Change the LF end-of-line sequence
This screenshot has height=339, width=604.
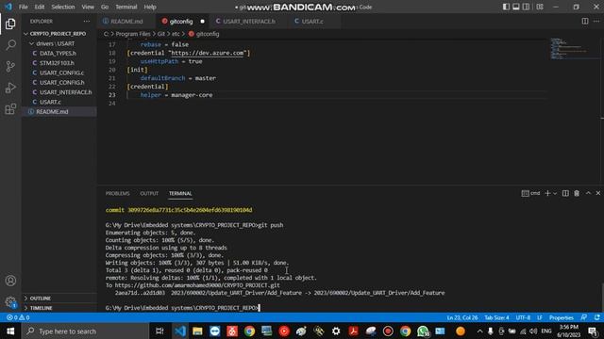540,317
